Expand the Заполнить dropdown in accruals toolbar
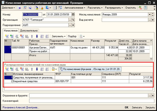The height and width of the screenshot is (111, 157). 59,36
